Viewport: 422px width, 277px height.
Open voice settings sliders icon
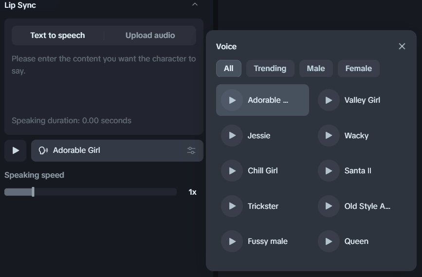tap(191, 150)
